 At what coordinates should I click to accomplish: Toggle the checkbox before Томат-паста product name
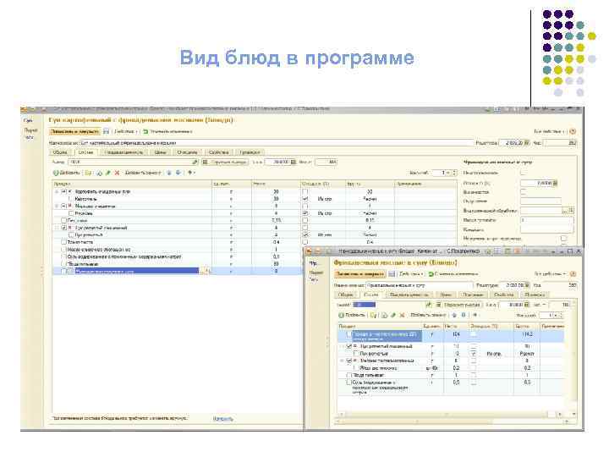click(64, 242)
